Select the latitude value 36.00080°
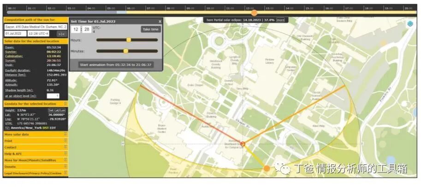Image resolution: width=421 pixels, height=187 pixels. point(57,115)
